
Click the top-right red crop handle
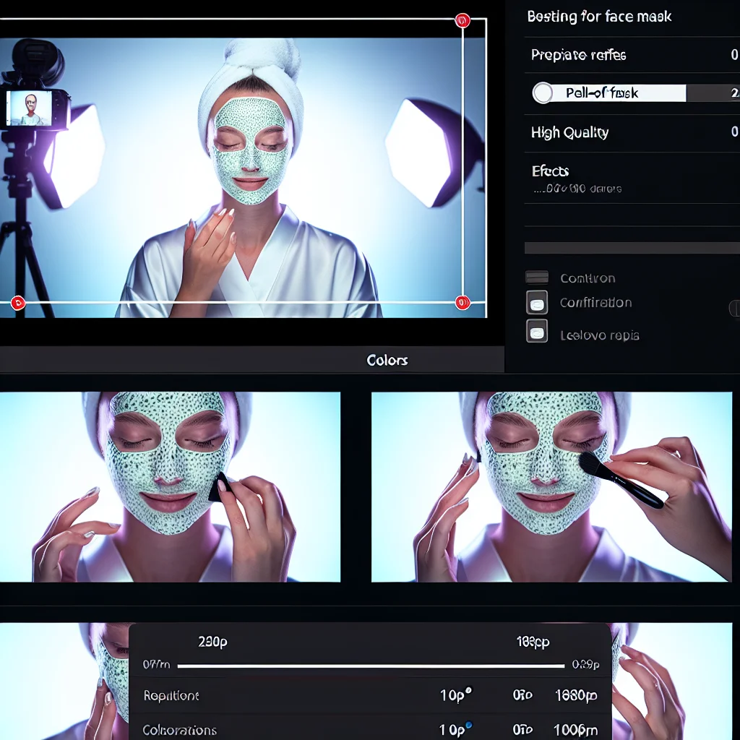[462, 20]
